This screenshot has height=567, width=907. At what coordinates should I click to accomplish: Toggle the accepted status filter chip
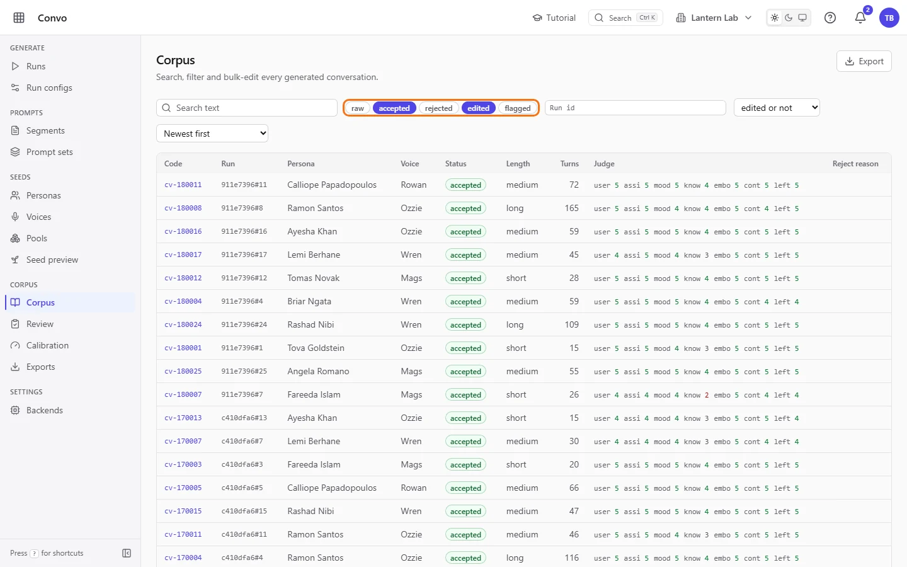point(394,108)
